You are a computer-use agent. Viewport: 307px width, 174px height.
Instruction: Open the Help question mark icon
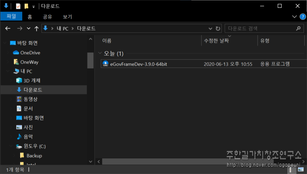point(303,17)
